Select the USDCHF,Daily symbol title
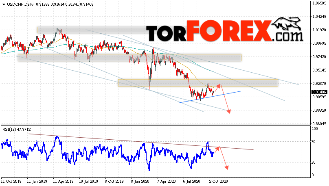 tap(20, 4)
